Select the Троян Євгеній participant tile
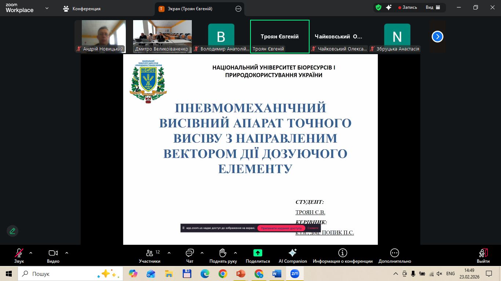Viewport: 501px width, 281px height. (280, 37)
